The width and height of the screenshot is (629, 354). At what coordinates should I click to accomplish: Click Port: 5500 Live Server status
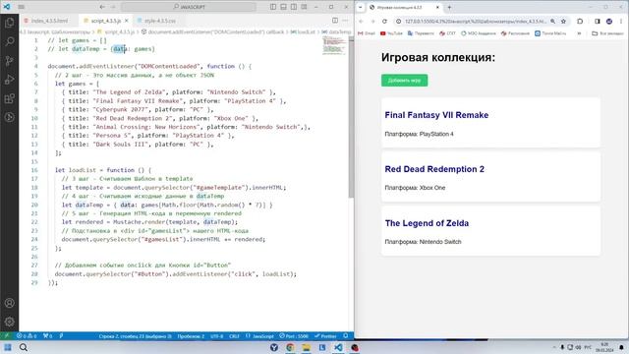[294, 336]
